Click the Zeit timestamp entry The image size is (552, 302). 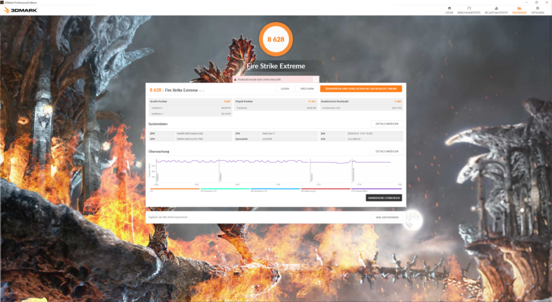[361, 133]
